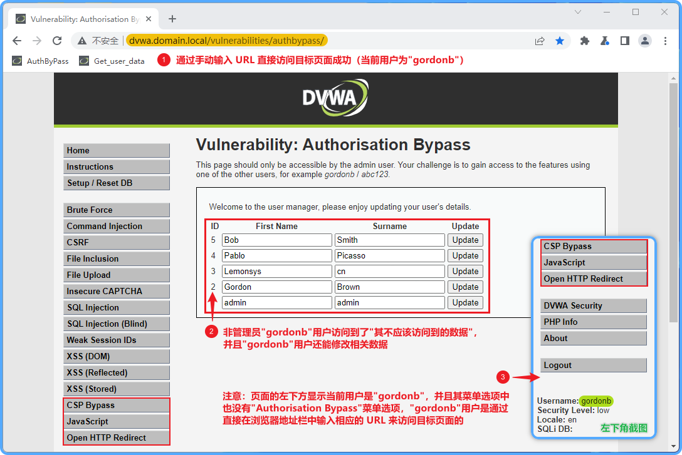This screenshot has width=682, height=455.
Task: Open the Get_user_data bookmark
Action: click(112, 61)
